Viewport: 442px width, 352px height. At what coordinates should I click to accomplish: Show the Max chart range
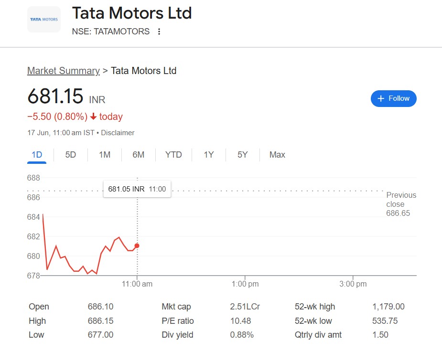pyautogui.click(x=277, y=155)
